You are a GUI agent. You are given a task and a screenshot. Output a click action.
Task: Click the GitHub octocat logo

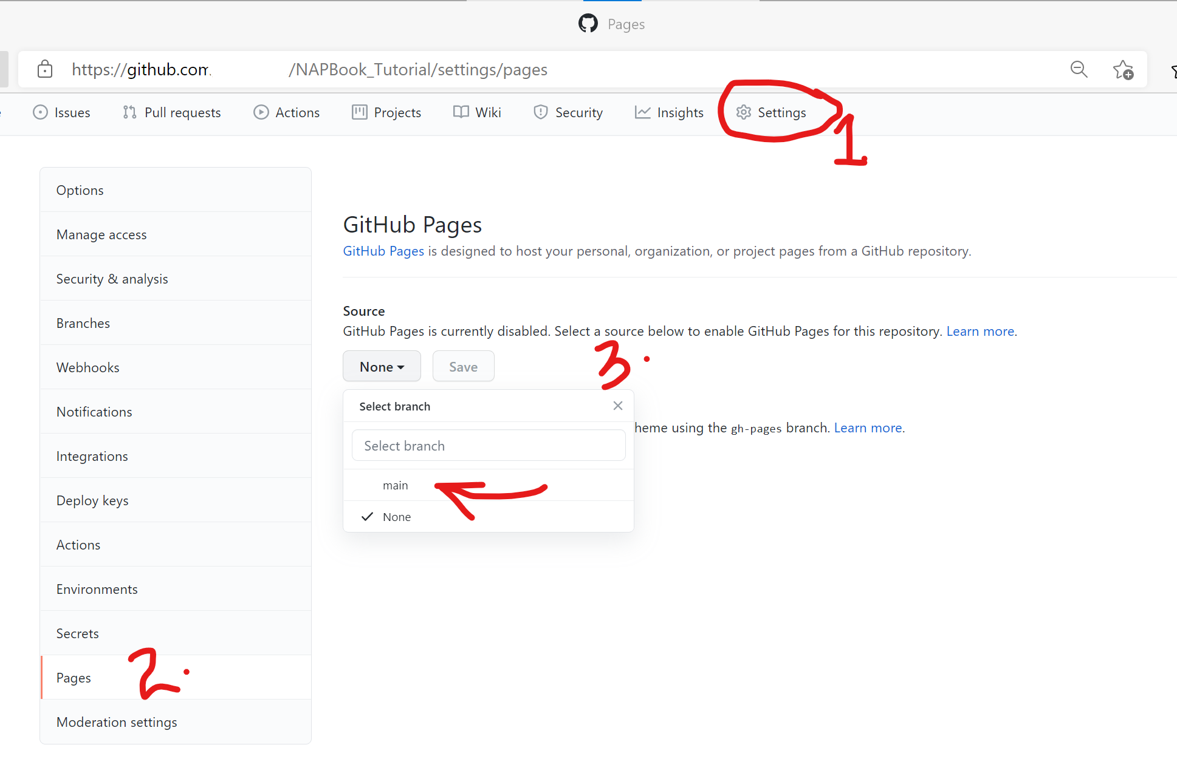[588, 23]
